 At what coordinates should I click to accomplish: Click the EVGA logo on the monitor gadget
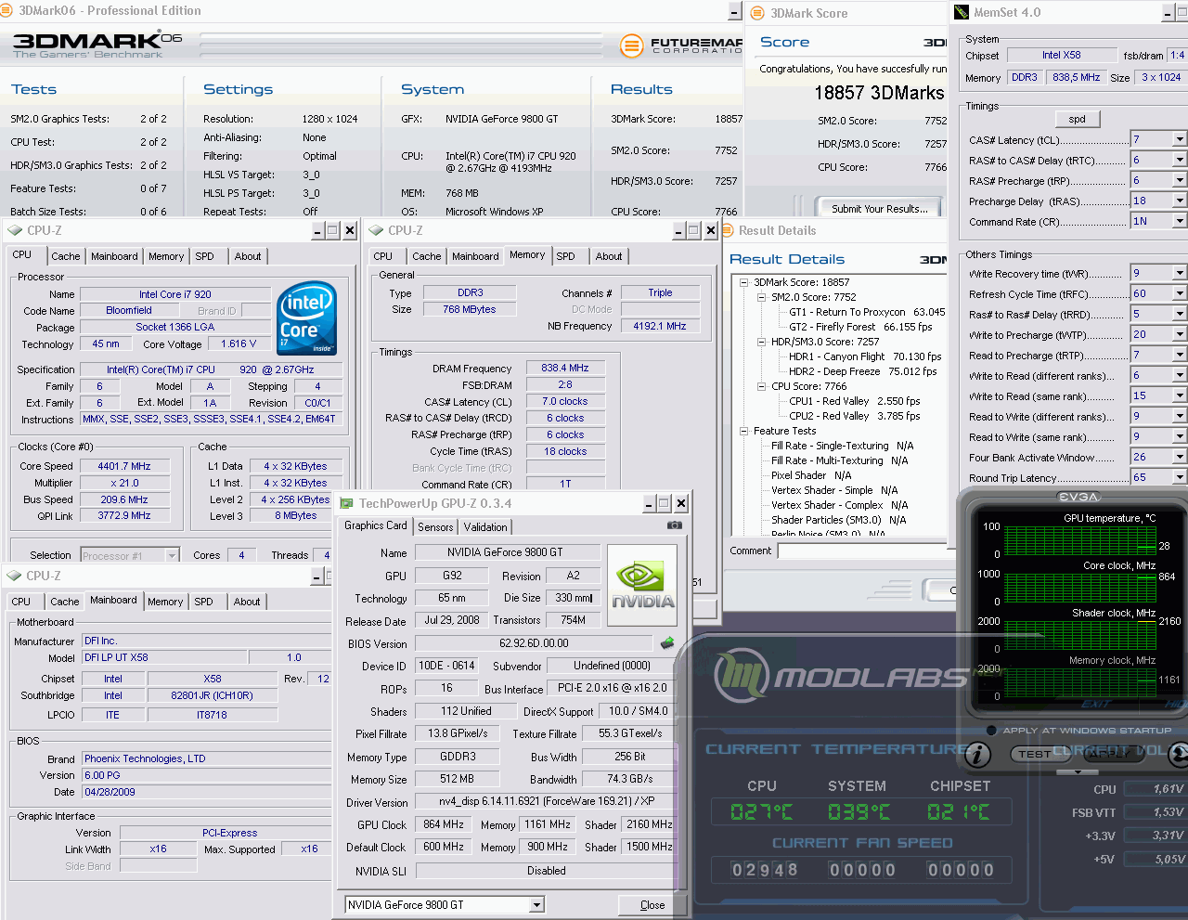click(1078, 497)
